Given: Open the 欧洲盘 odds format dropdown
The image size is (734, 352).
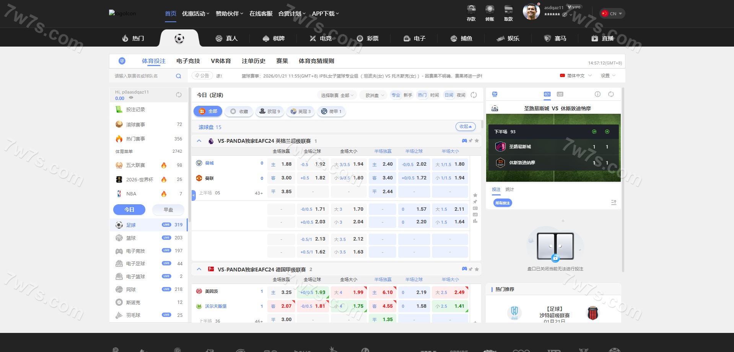Looking at the screenshot, I should 374,95.
